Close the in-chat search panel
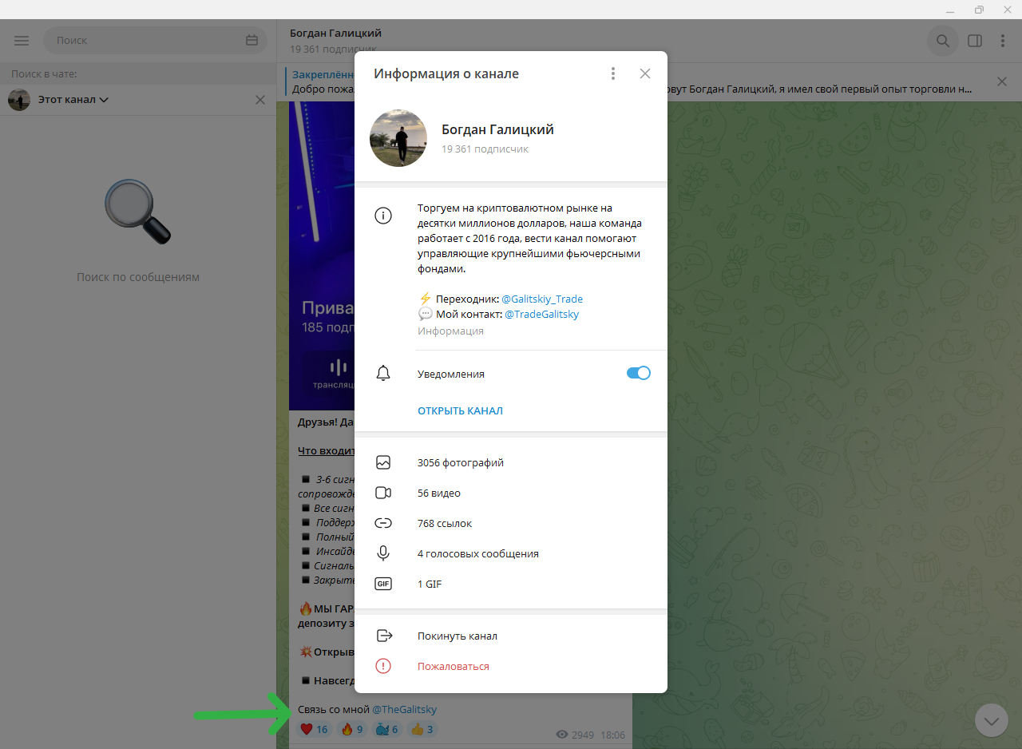 (260, 100)
